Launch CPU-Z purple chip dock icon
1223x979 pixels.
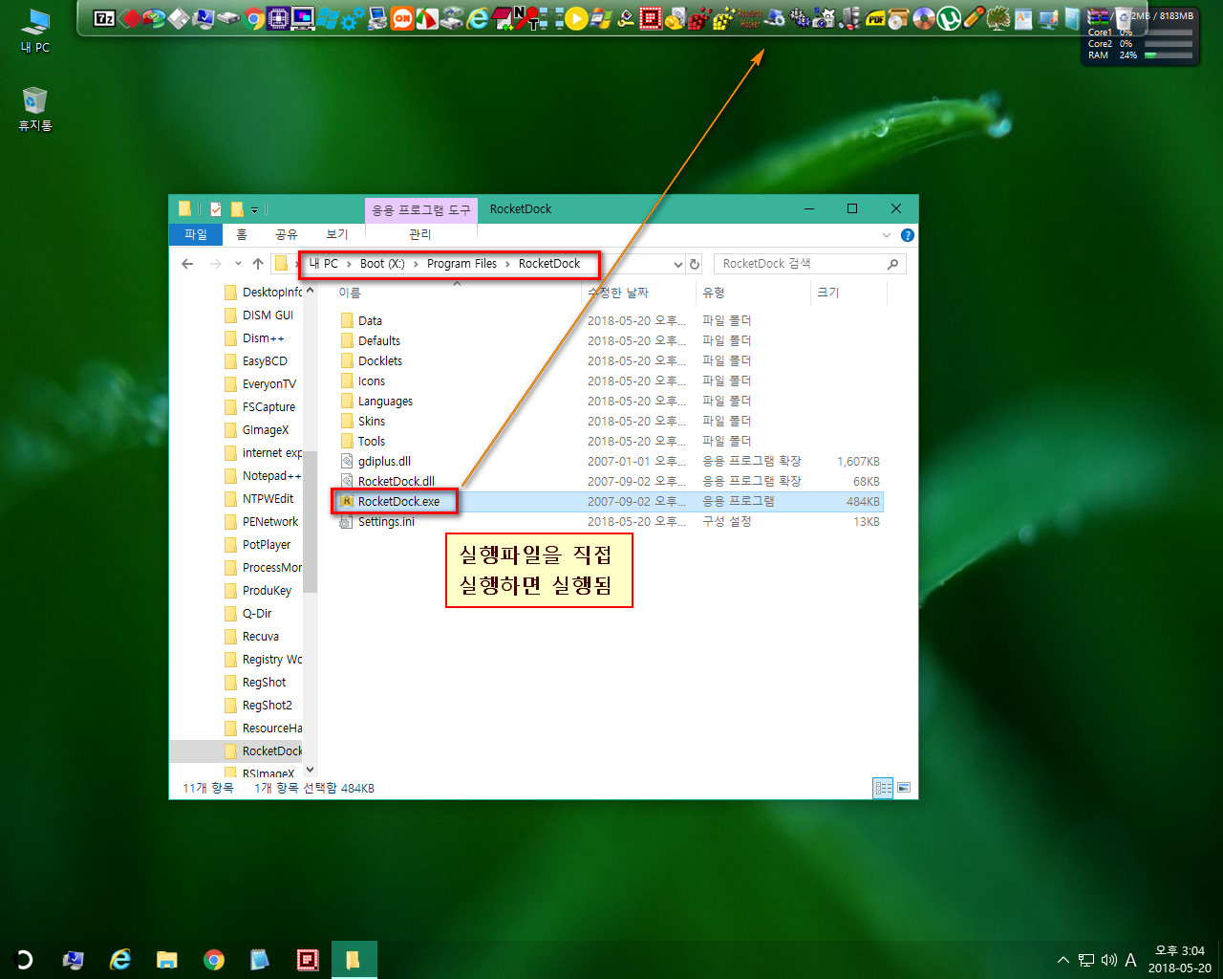tap(278, 18)
